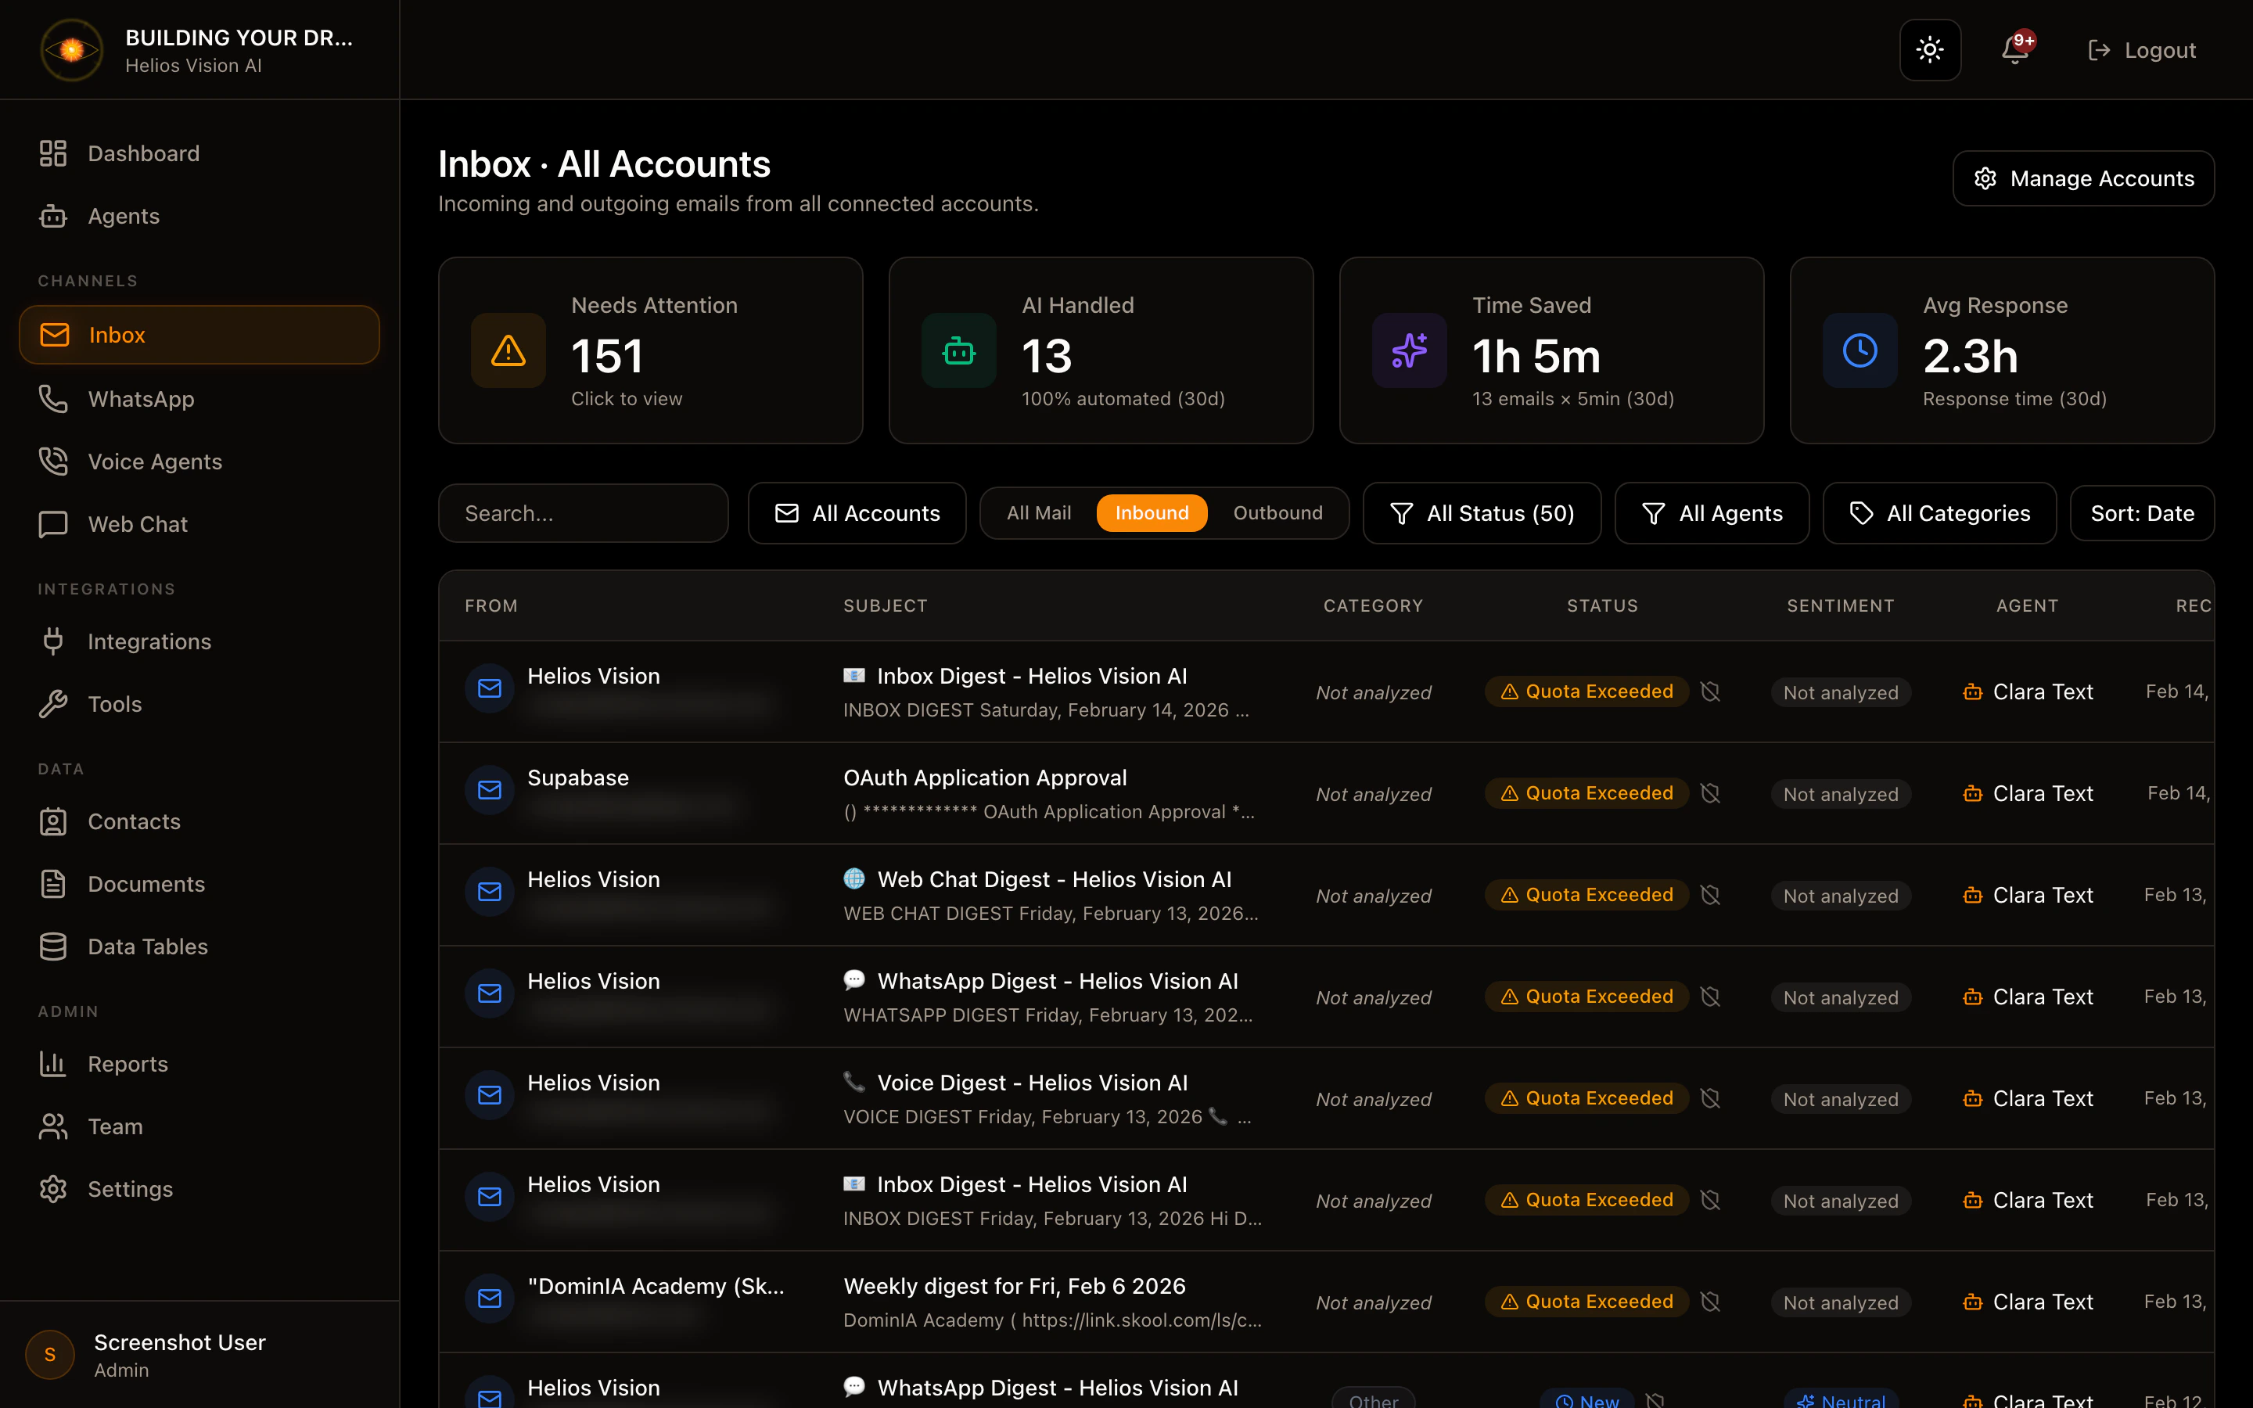Viewport: 2253px width, 1408px height.
Task: Select the Inbound mail filter
Action: [1152, 513]
